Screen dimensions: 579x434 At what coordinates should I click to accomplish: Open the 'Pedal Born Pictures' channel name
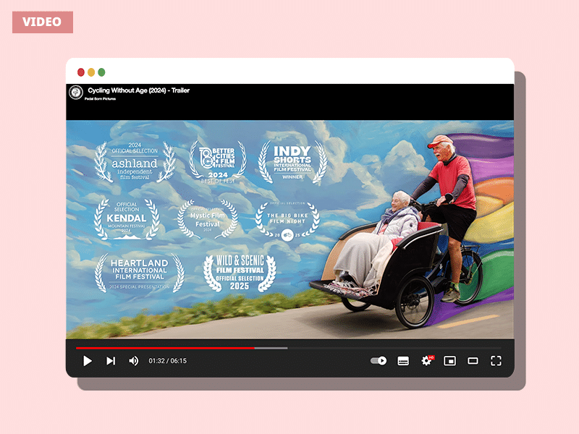100,99
